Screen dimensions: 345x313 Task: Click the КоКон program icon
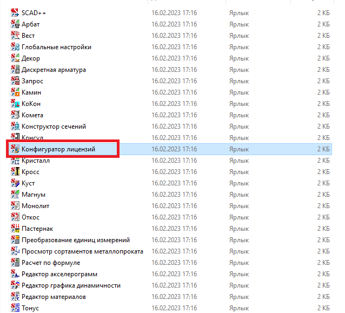click(15, 104)
